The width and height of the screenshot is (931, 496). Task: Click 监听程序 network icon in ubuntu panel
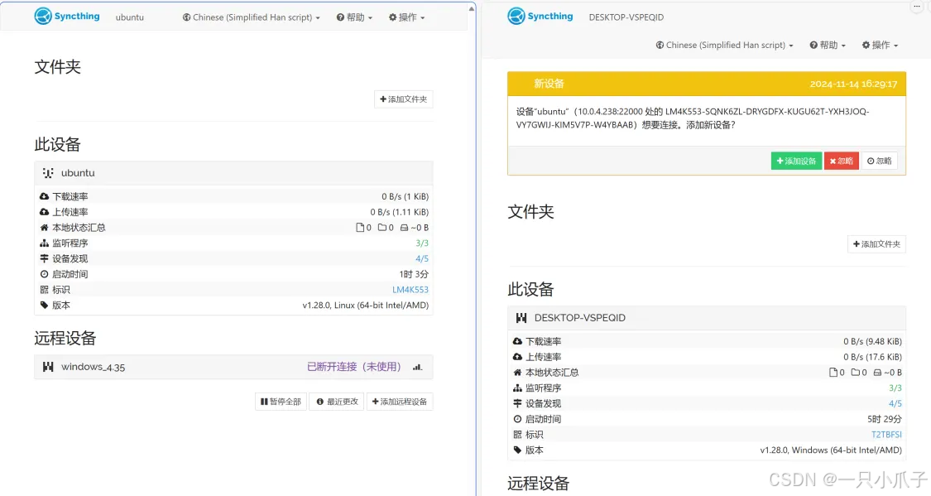pos(44,243)
